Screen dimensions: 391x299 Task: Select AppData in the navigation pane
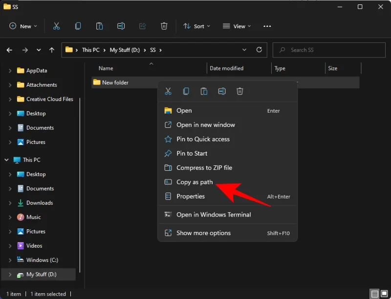point(37,71)
